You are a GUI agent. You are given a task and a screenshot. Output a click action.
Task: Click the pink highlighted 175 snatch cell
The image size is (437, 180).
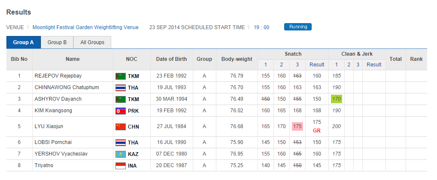click(x=297, y=126)
